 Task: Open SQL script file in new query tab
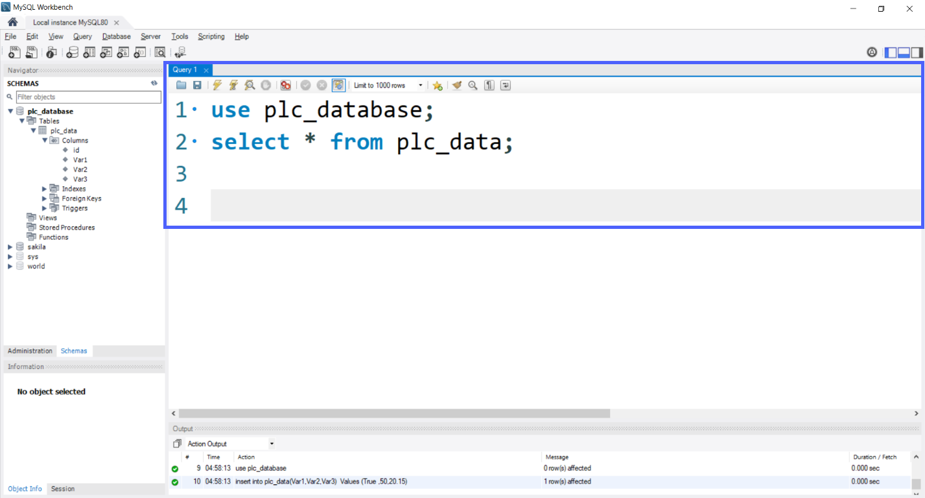31,53
